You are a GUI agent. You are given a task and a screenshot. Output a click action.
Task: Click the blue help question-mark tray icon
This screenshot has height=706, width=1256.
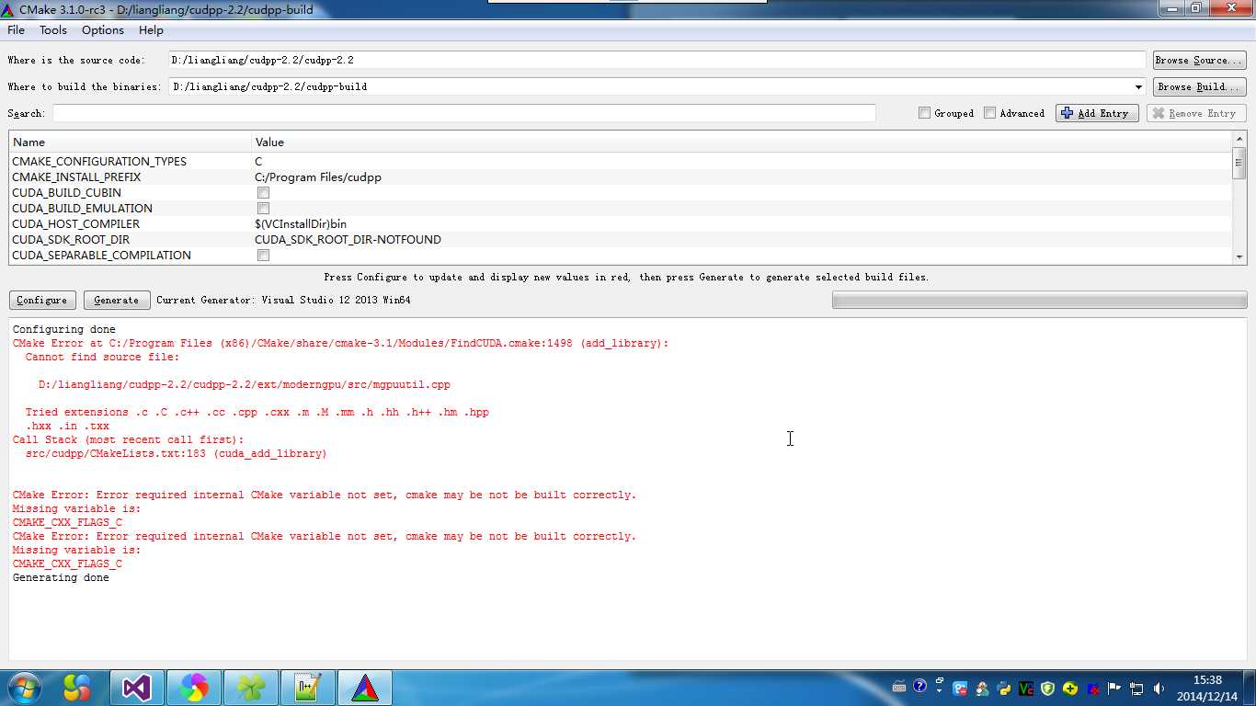[919, 686]
